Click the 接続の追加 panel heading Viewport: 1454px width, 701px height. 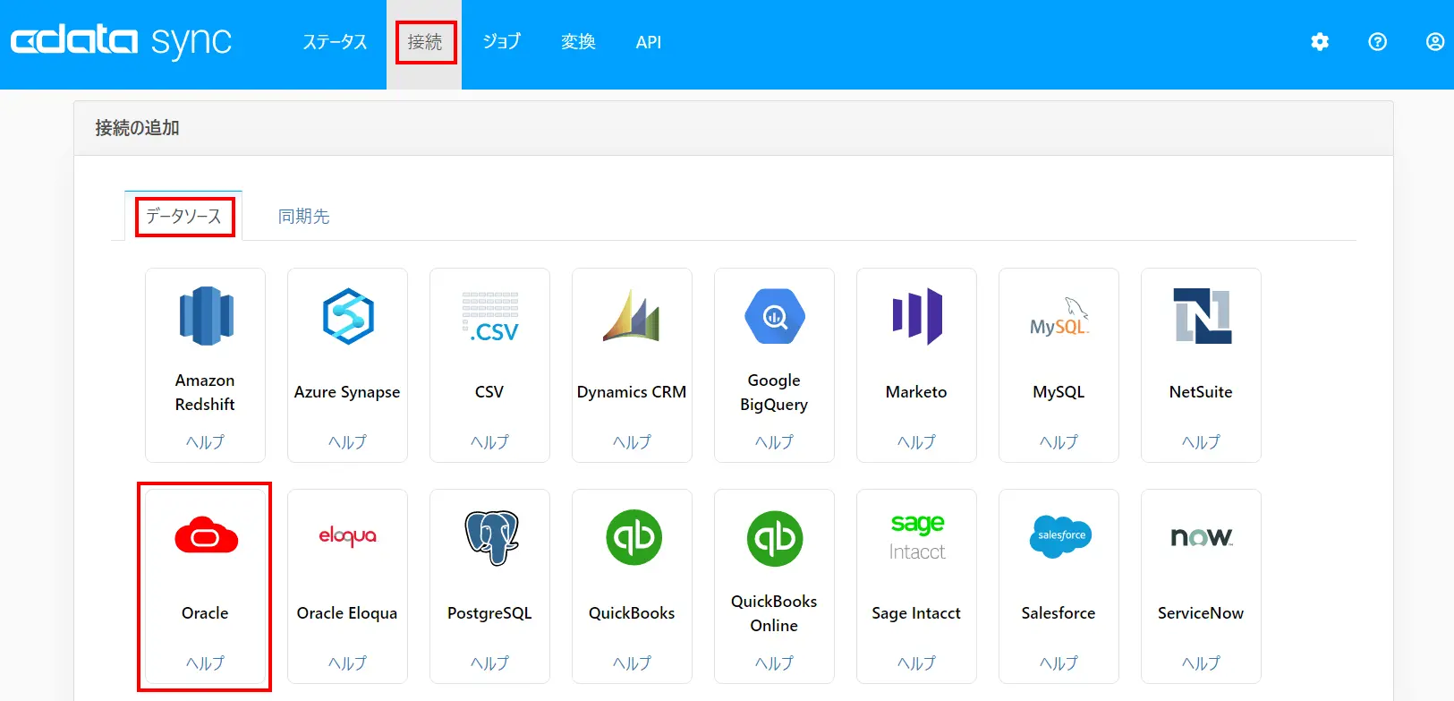point(138,128)
